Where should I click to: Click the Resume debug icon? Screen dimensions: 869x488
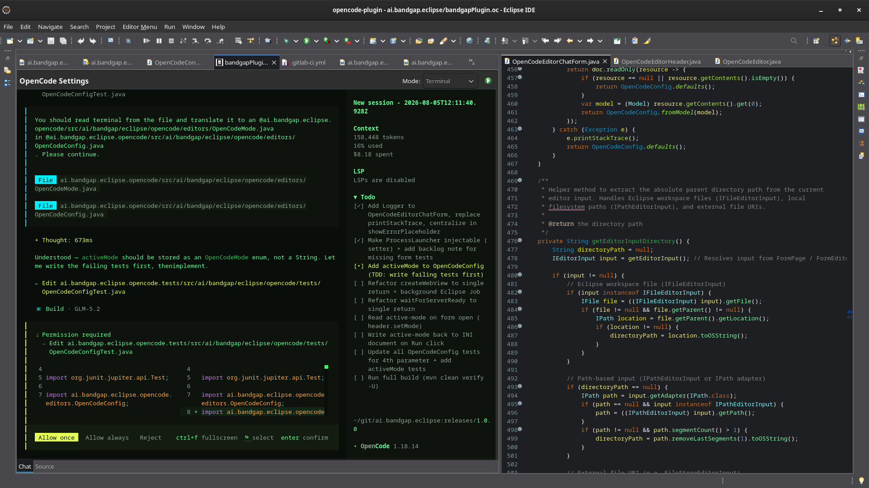pyautogui.click(x=147, y=41)
